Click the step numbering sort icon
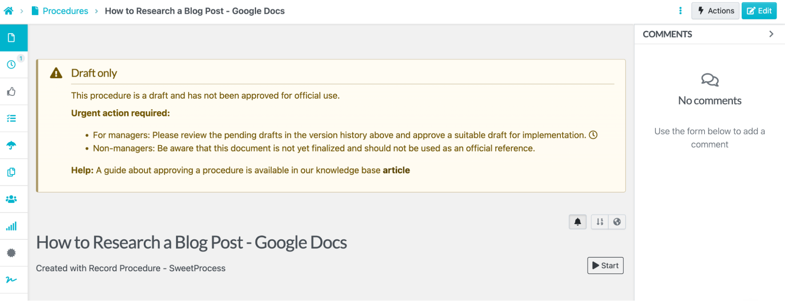Viewport: 785px width, 301px height. (x=600, y=222)
